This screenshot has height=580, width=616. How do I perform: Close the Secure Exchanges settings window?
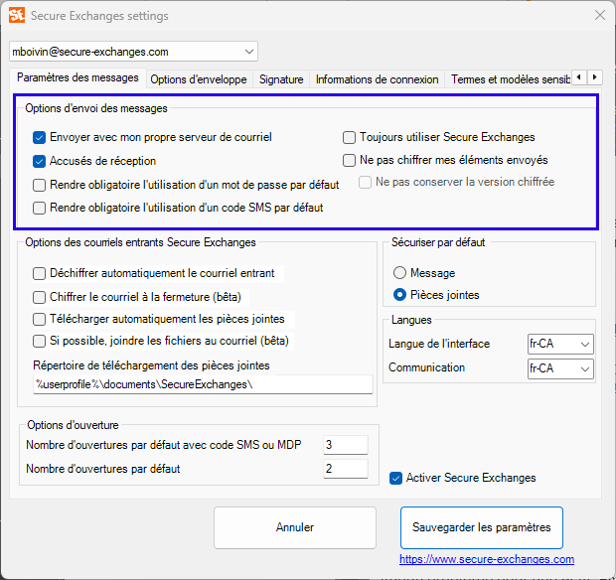coord(599,15)
